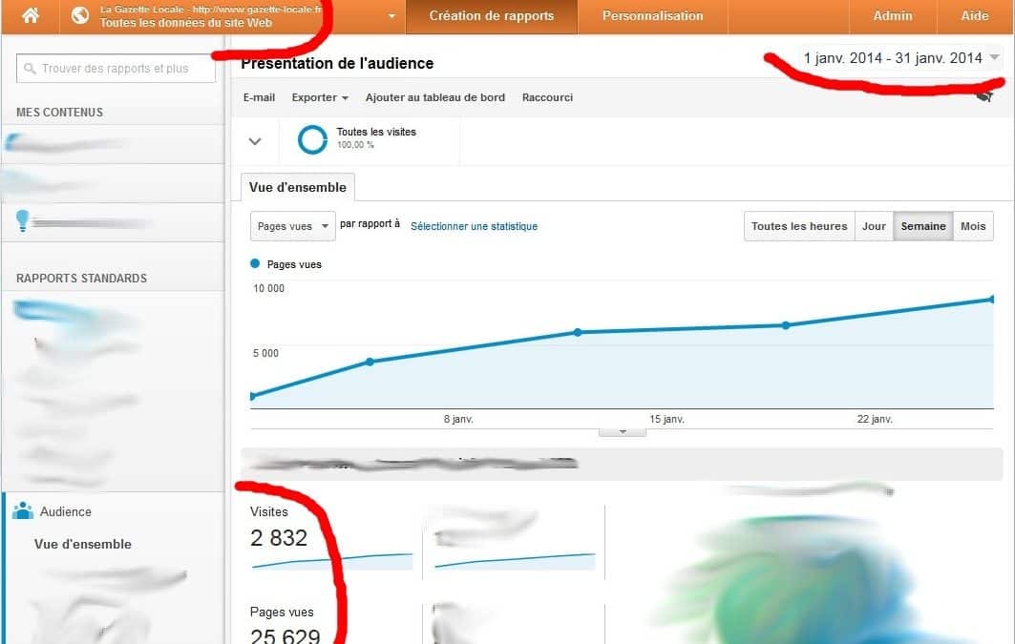Click Sélectionner une statistique link
This screenshot has width=1015, height=644.
coord(474,226)
